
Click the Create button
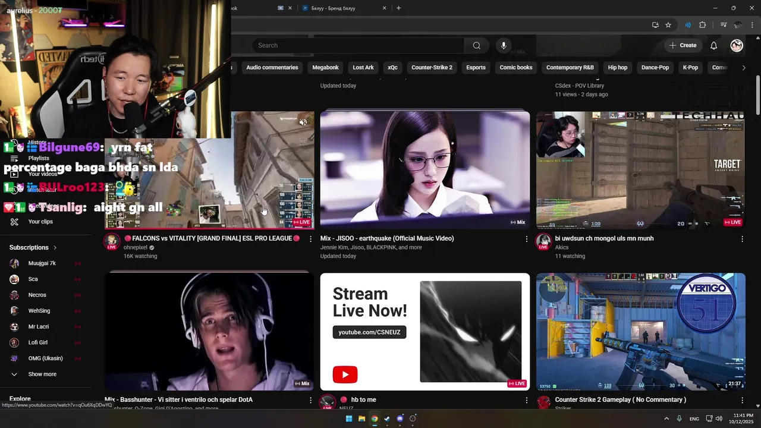click(683, 45)
